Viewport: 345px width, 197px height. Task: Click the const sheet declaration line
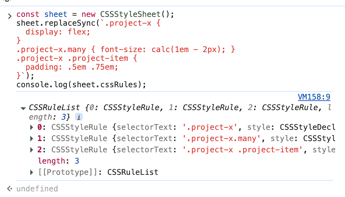pyautogui.click(x=95, y=15)
